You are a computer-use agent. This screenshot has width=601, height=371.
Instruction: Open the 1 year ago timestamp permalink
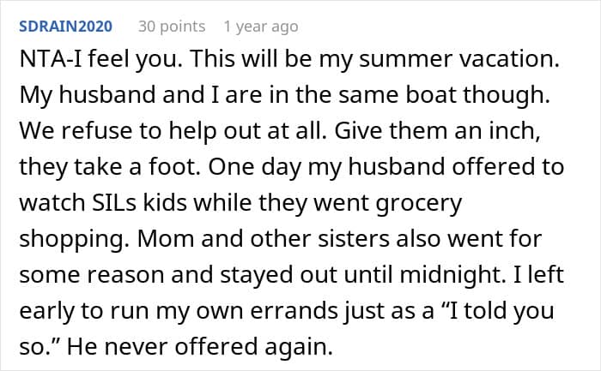point(261,27)
